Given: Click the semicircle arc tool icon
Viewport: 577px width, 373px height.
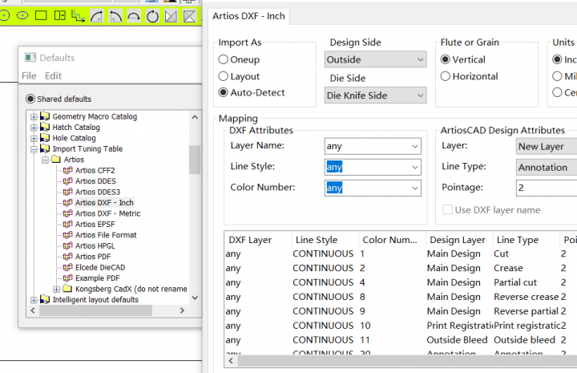Looking at the screenshot, I should click(x=134, y=15).
